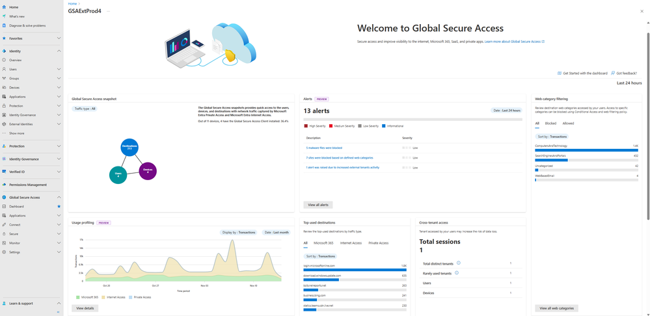Click the Devices node in snapshot graph
Image resolution: width=650 pixels, height=316 pixels.
(148, 171)
